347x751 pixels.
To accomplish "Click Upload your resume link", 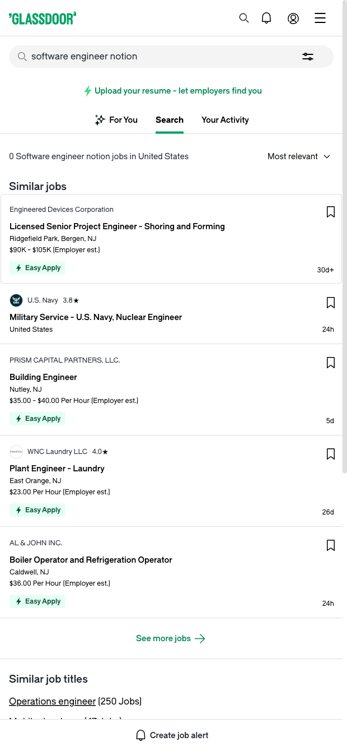I will click(x=173, y=91).
